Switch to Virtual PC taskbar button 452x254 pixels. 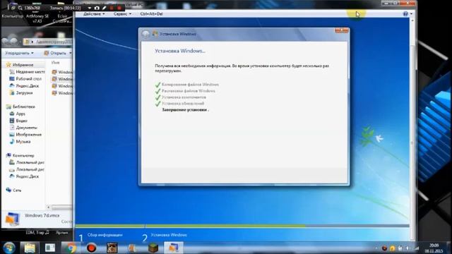[x=173, y=248]
